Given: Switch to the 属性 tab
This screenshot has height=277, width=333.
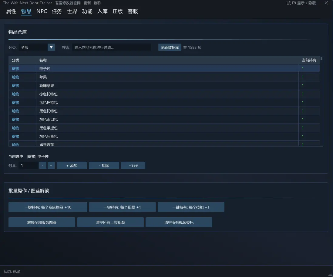Looking at the screenshot, I should tap(11, 11).
